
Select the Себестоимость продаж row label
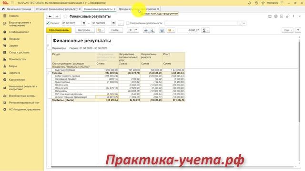point(67,76)
